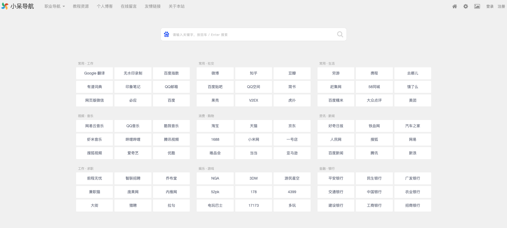Click the 智联招聘 tile
The height and width of the screenshot is (228, 507).
point(133,178)
